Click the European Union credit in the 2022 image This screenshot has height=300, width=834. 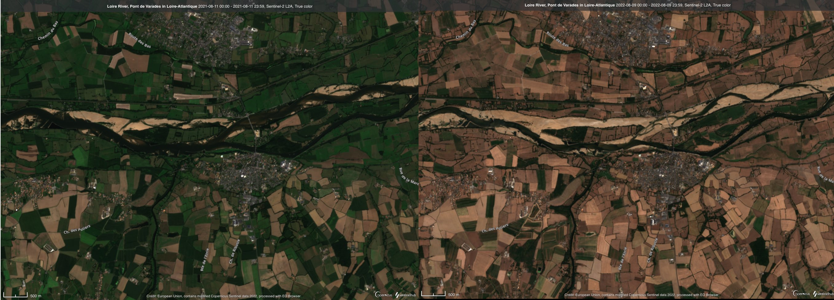coord(641,295)
